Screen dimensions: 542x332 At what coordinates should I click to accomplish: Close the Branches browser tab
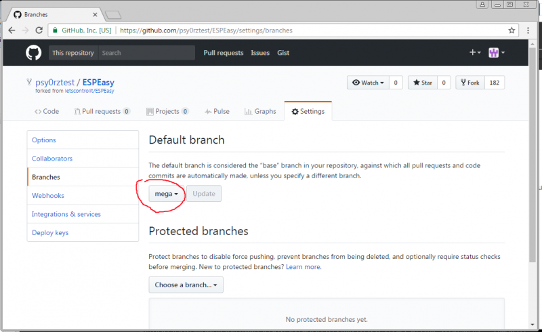pos(95,14)
